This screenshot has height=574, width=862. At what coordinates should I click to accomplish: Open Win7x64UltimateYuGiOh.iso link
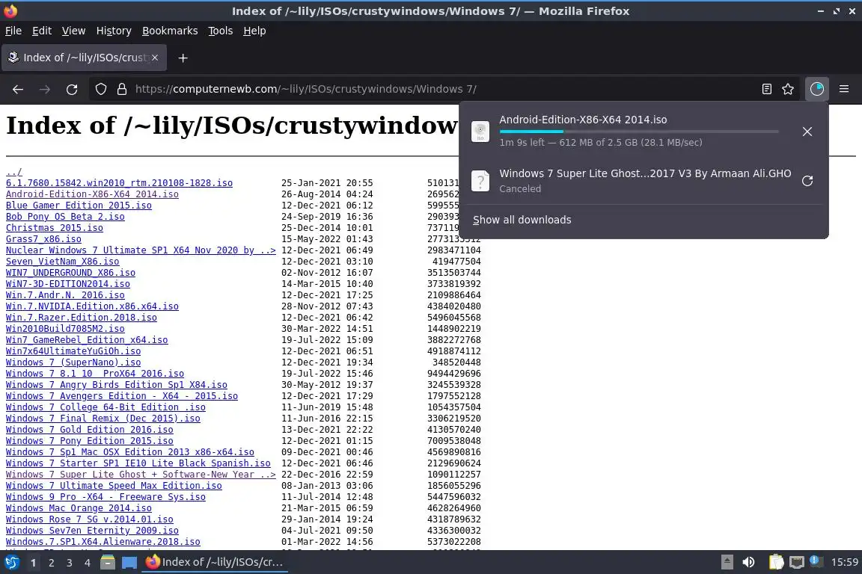tap(73, 351)
